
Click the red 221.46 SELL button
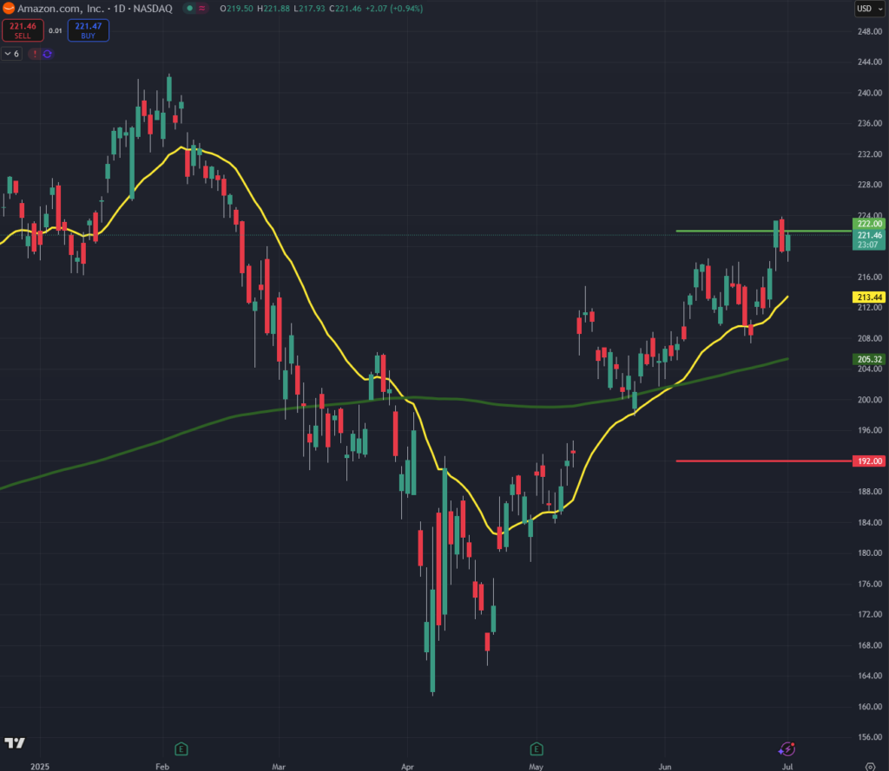[x=23, y=30]
